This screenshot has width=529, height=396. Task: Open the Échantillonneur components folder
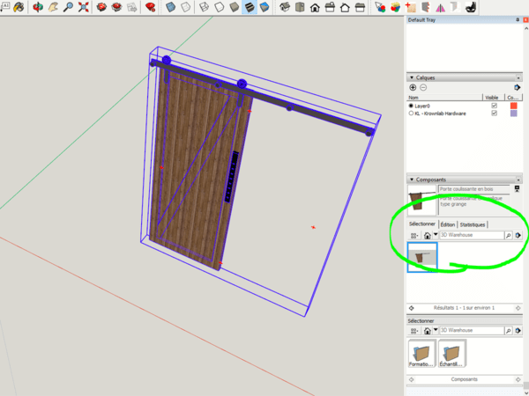451,353
